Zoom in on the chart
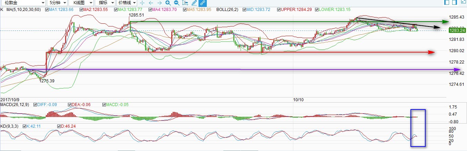 pyautogui.click(x=168, y=3)
